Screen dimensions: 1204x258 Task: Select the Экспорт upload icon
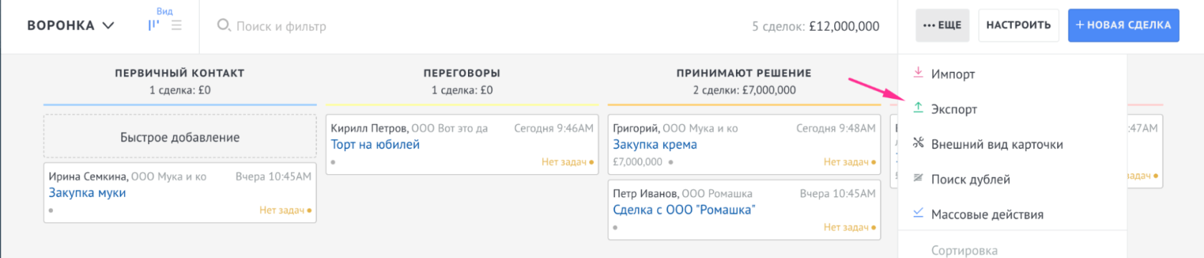(x=918, y=108)
